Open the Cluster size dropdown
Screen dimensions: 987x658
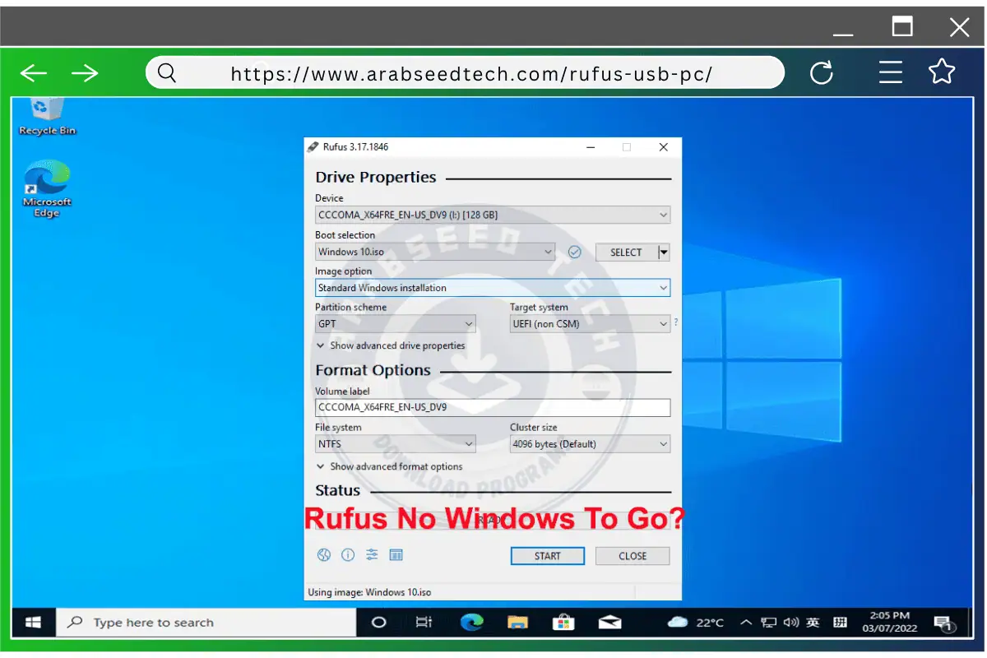pos(665,443)
